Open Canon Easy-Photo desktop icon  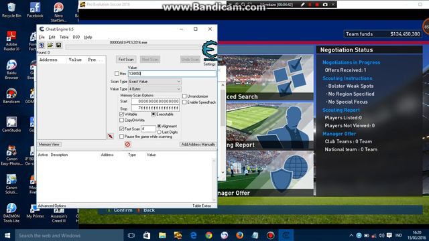pyautogui.click(x=11, y=156)
